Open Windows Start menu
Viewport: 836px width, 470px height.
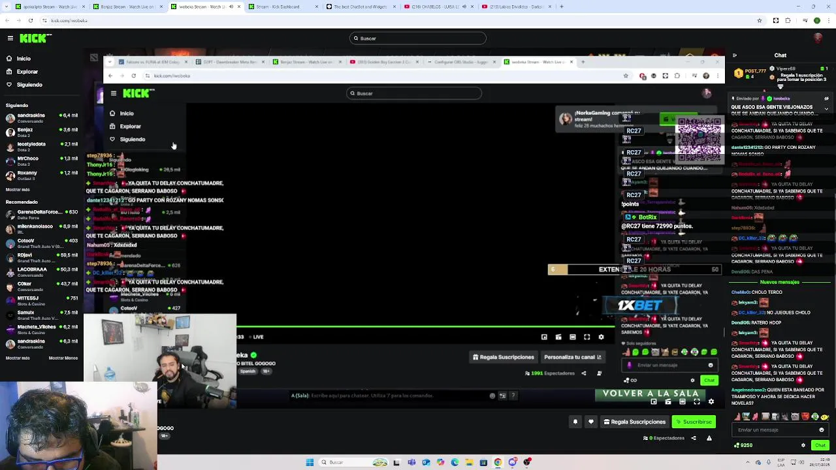310,462
